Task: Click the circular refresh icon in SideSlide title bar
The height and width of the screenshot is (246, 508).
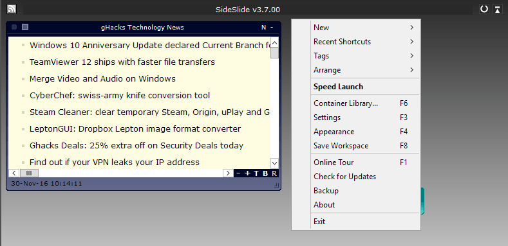Action: 484,9
